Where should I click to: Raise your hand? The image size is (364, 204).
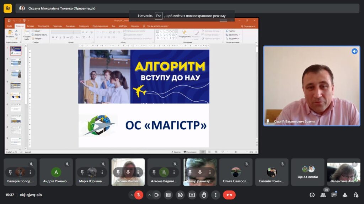pyautogui.click(x=204, y=195)
